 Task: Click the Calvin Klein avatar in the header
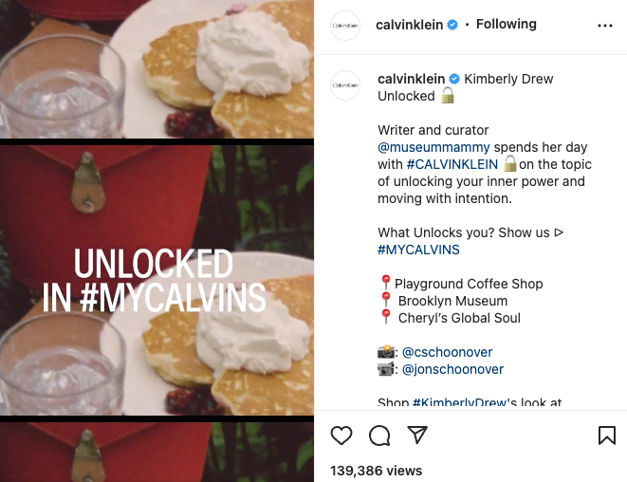click(345, 26)
